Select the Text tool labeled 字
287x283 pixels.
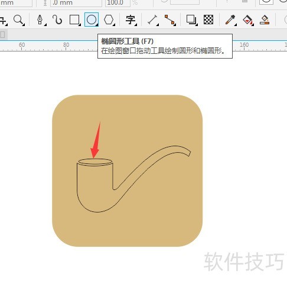click(x=131, y=20)
